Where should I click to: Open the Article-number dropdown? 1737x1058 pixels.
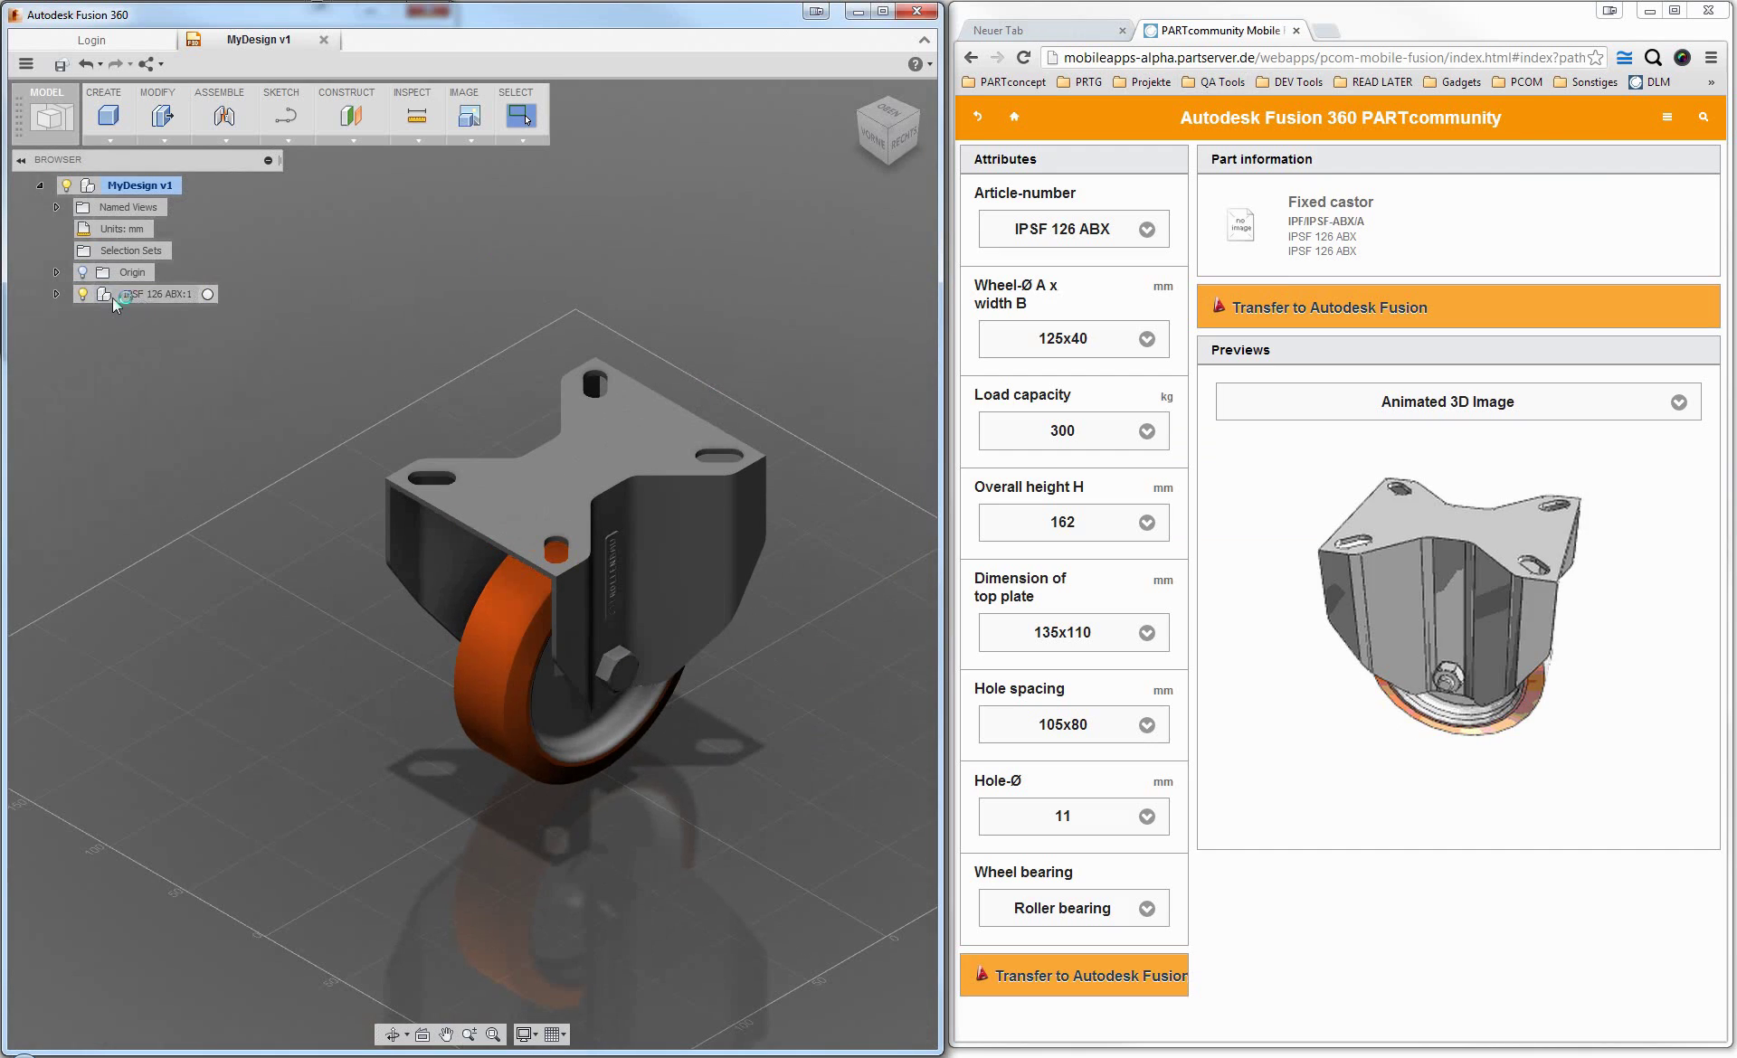pos(1073,230)
